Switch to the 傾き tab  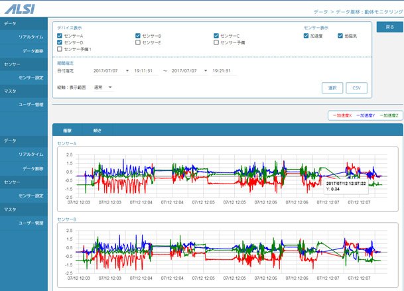click(98, 131)
